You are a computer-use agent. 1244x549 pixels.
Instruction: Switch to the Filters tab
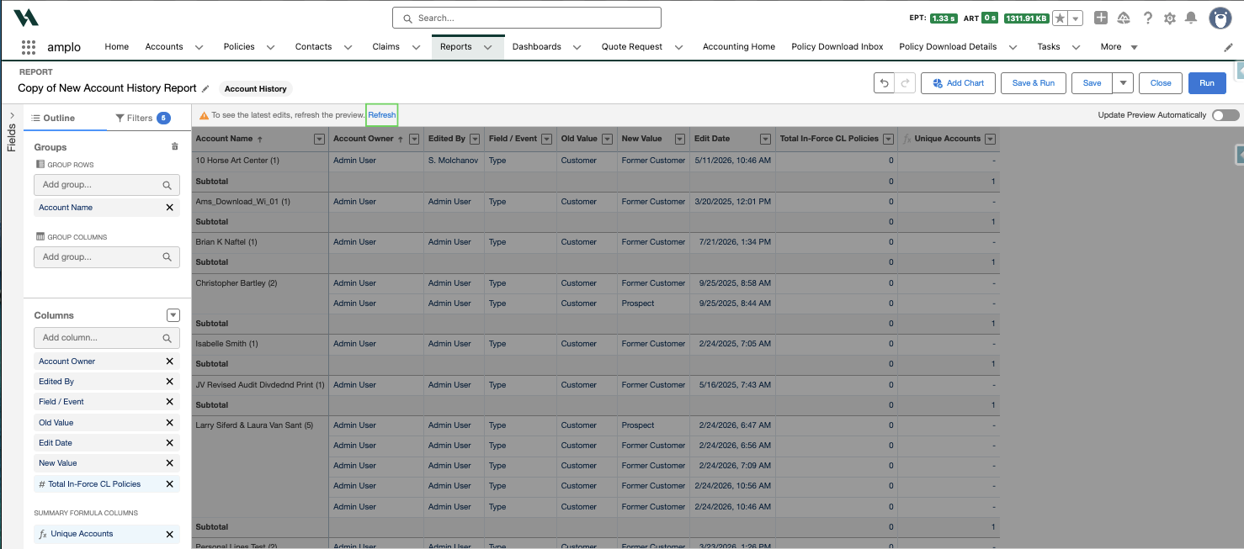(x=142, y=118)
